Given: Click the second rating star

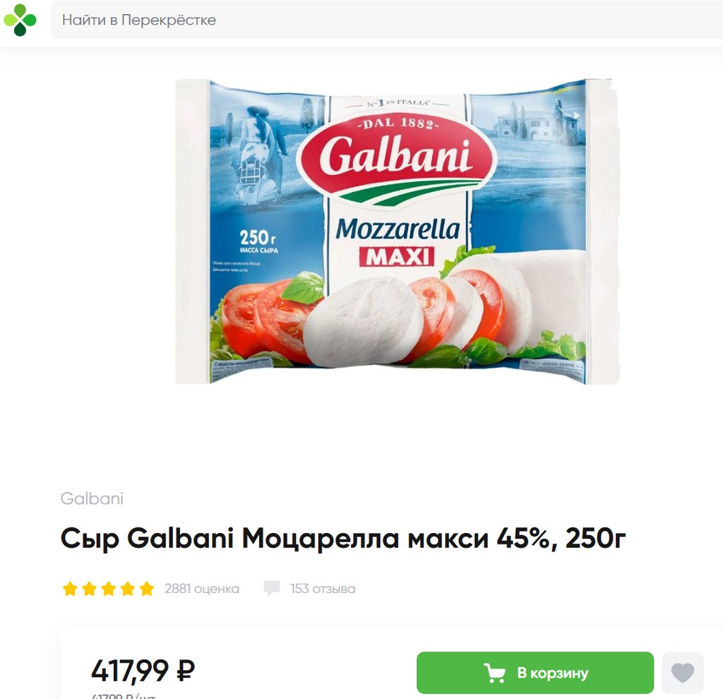Looking at the screenshot, I should (89, 589).
